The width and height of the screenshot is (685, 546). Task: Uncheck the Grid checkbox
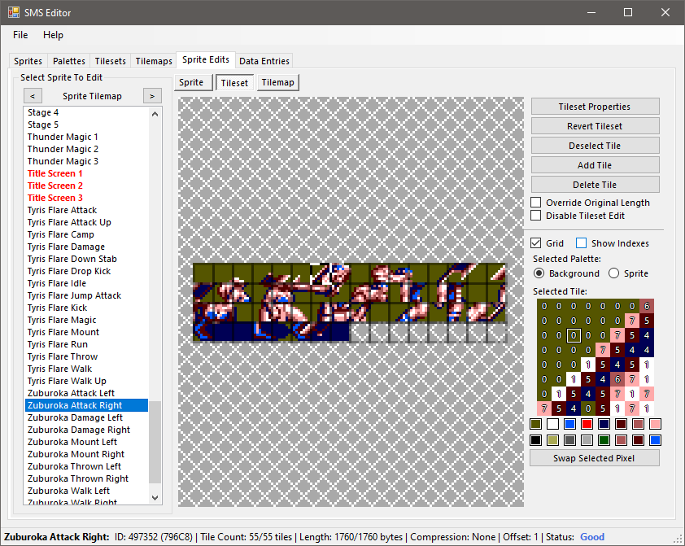coord(535,242)
